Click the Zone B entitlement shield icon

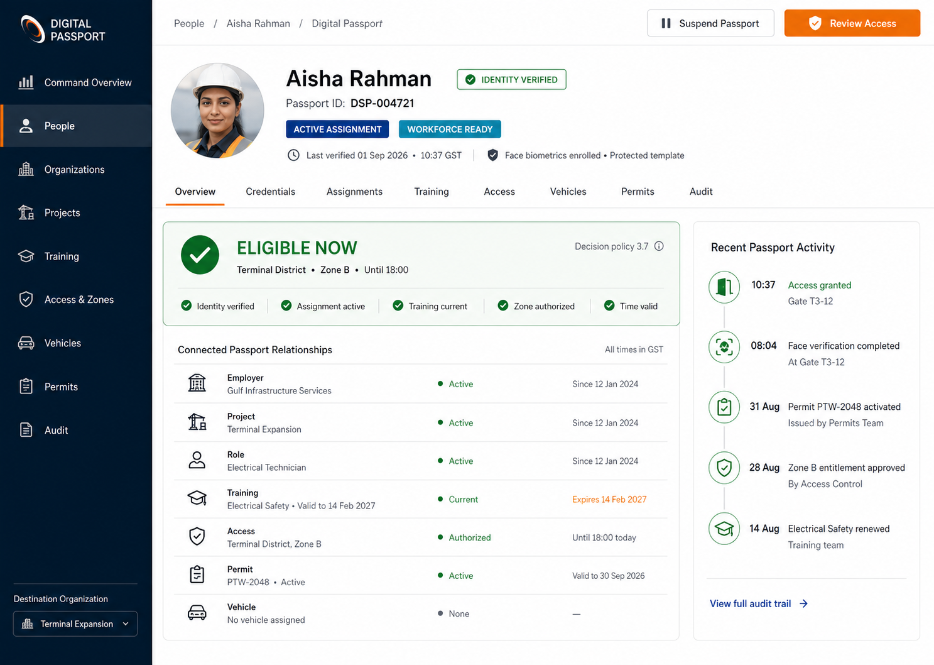[x=724, y=468]
